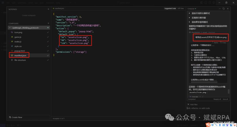
Task: Minimize the Composer panel with the dash icon
Action: point(220,9)
